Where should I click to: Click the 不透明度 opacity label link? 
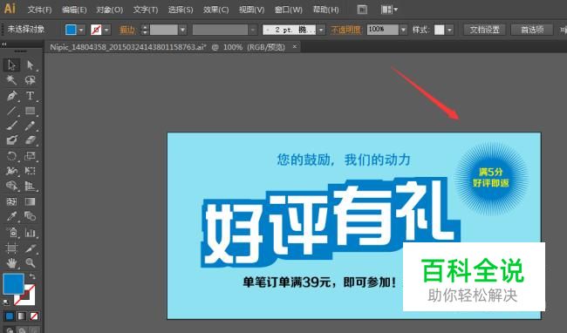coord(345,30)
